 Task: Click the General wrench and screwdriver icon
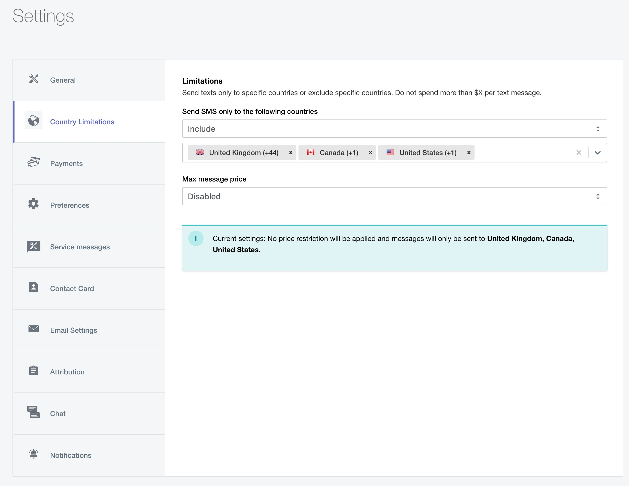(x=33, y=79)
